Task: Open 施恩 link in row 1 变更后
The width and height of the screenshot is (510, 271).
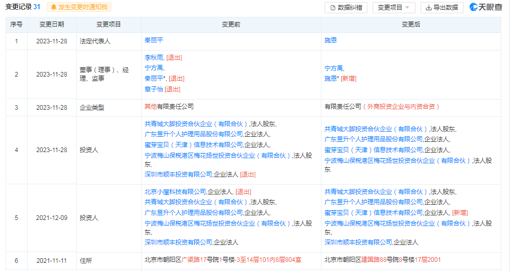Action: click(331, 40)
